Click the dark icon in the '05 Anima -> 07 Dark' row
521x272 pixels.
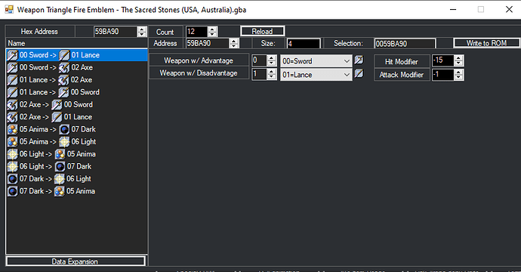(64, 129)
